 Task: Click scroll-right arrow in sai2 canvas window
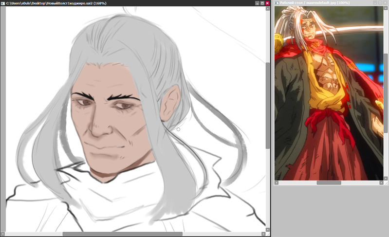click(x=263, y=234)
